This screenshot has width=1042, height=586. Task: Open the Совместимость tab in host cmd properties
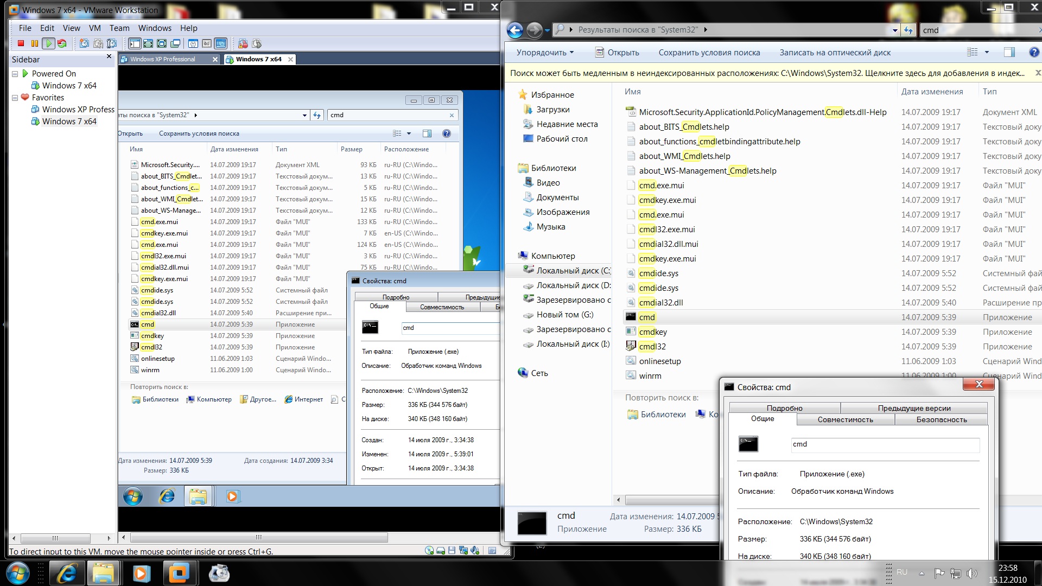845,419
